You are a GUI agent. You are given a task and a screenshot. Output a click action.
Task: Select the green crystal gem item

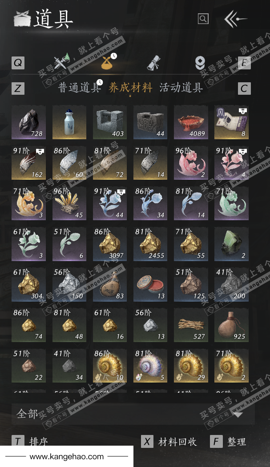click(x=231, y=244)
